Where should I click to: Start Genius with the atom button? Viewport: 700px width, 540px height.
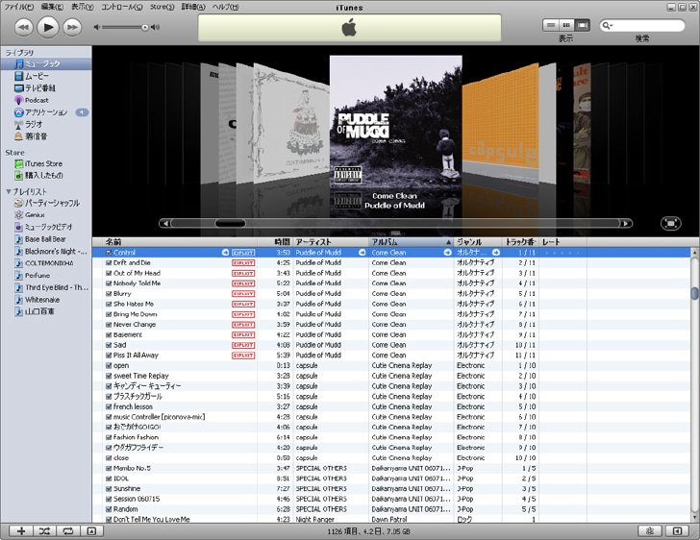(650, 531)
